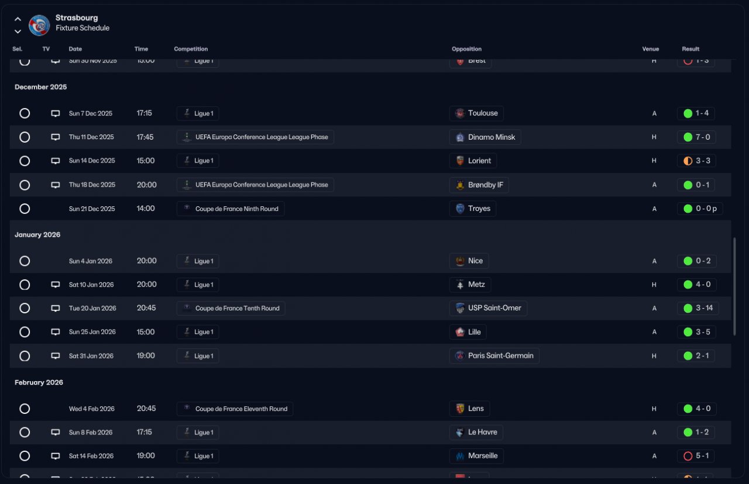Select the Lorient fixture radio button
Viewport: 749px width, 484px height.
point(25,161)
